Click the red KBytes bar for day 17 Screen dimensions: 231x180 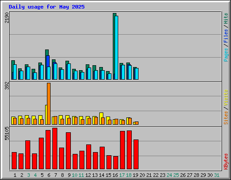pos(122,150)
